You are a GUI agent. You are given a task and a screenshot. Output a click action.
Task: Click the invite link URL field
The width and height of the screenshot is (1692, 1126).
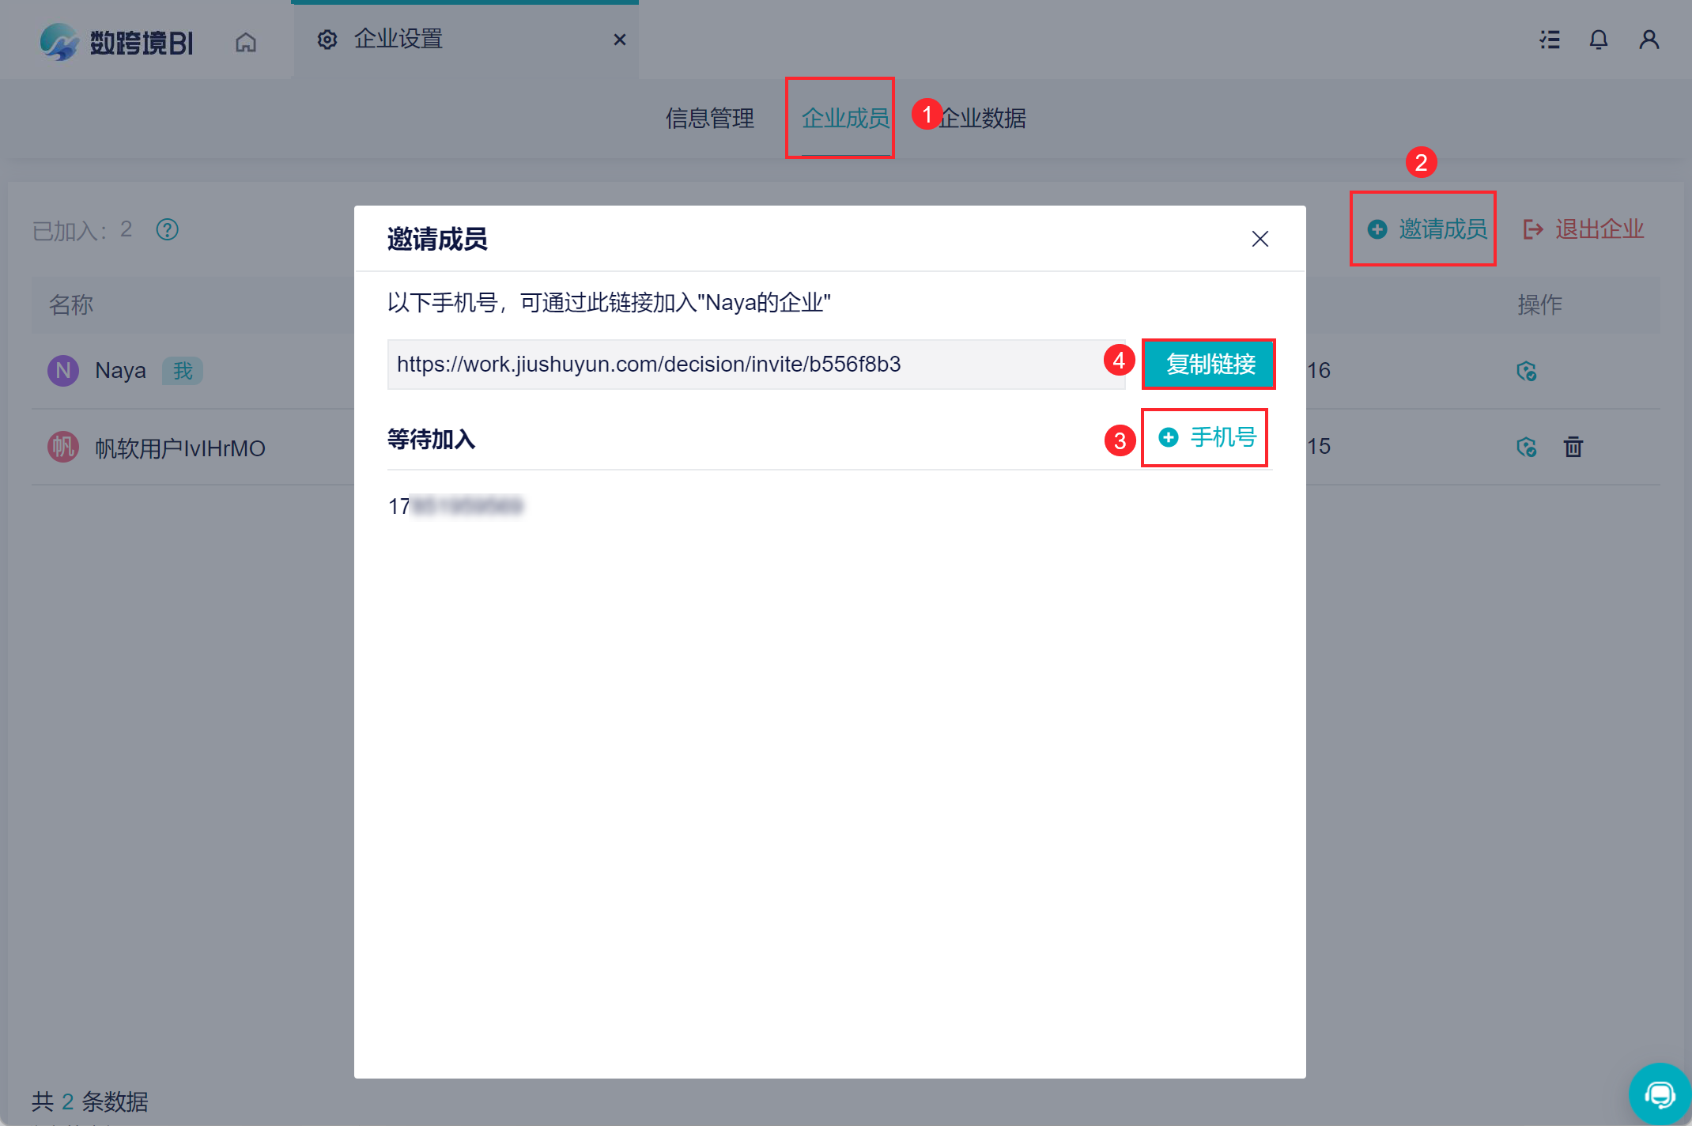click(x=755, y=365)
